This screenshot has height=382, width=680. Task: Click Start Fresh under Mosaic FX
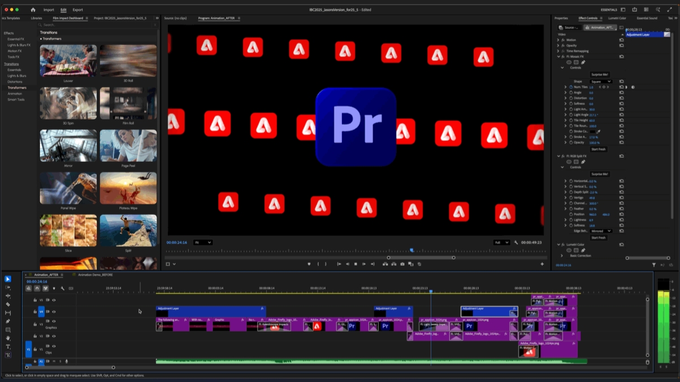[598, 149]
